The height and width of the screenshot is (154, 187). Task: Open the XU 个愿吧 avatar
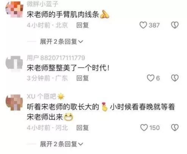[x=14, y=102]
